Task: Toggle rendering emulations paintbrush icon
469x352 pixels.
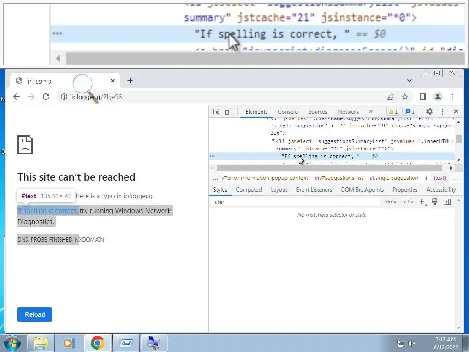Action: pos(435,202)
